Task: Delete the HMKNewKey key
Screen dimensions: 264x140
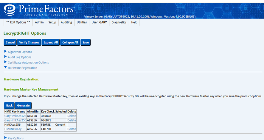Action: [x=72, y=129]
